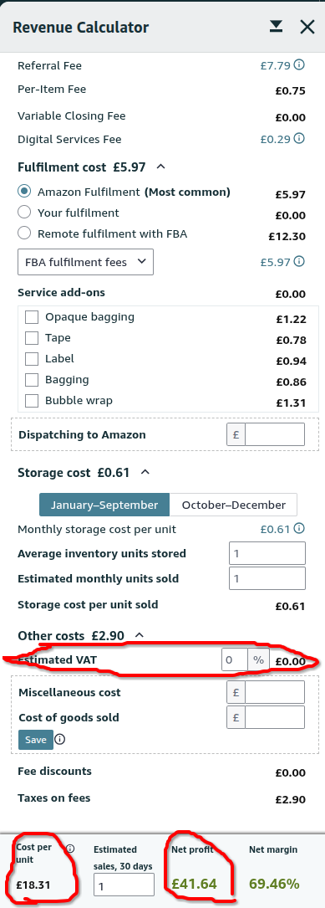Switch to the October–December tab
Screen dimensions: 325x908
point(234,505)
